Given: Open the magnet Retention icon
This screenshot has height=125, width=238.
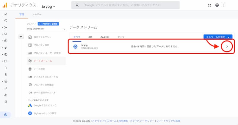Looking at the screenshot, I should 6,48.
